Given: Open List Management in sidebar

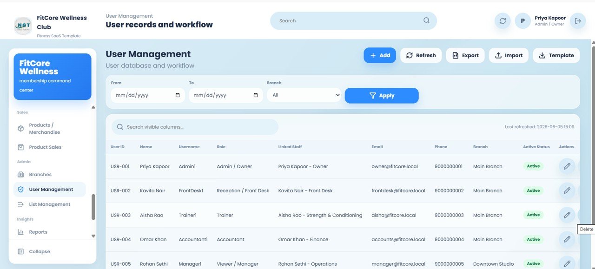Looking at the screenshot, I should coord(50,204).
